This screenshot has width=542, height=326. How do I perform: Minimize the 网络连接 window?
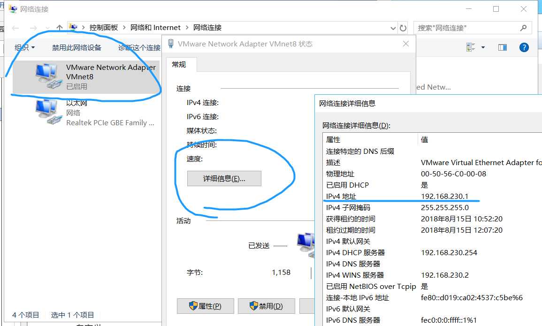pyautogui.click(x=469, y=9)
